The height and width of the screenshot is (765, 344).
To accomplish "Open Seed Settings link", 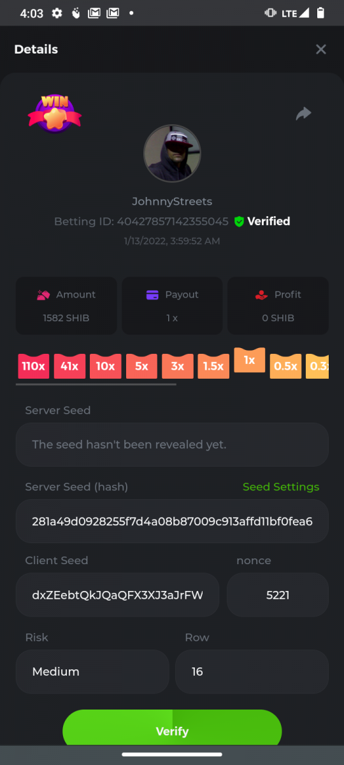I will click(281, 486).
